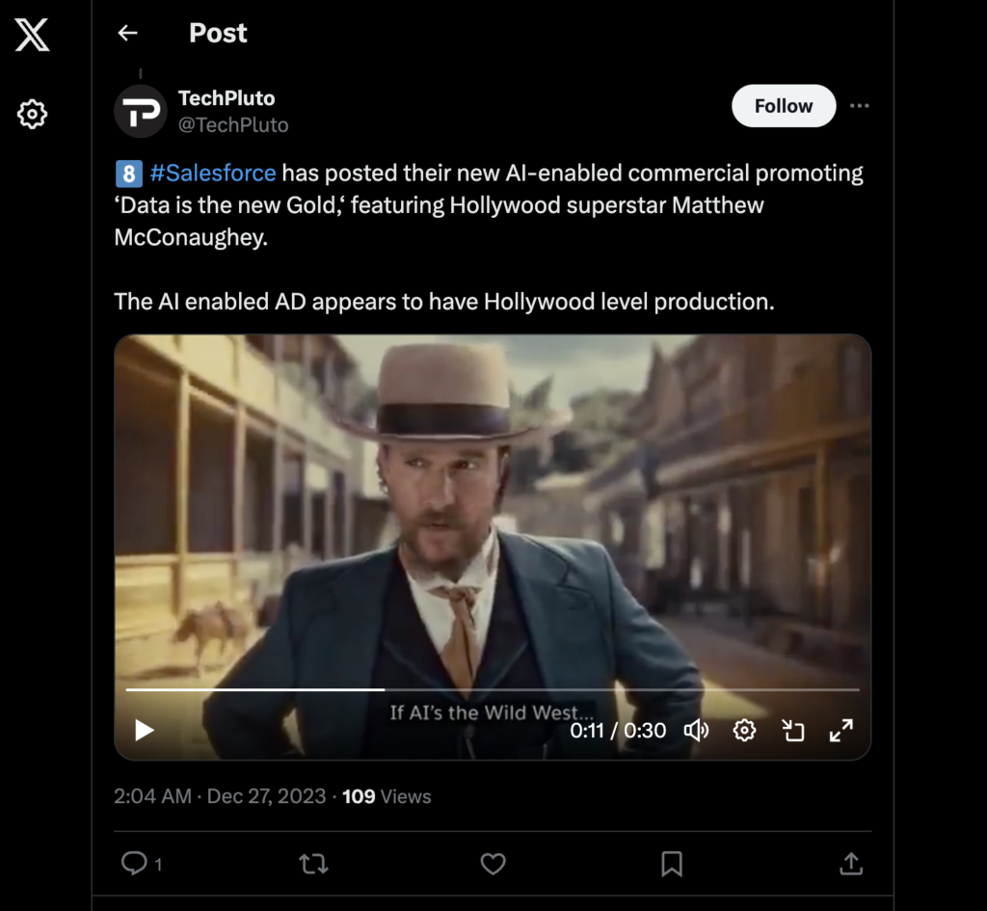Seek along the video progress bar

(x=493, y=689)
